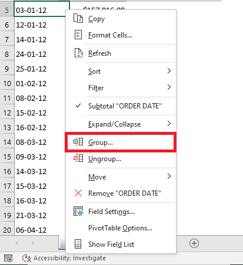Click the Refresh icon with green arrows

(78, 53)
